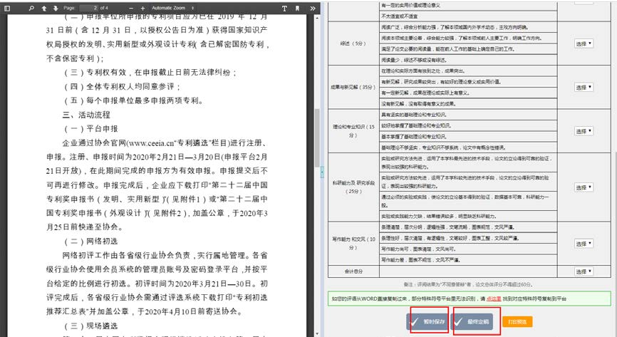The height and width of the screenshot is (337, 617).
Task: Expand the 科研能力及研究手段 score dropdown
Action: (x=584, y=187)
